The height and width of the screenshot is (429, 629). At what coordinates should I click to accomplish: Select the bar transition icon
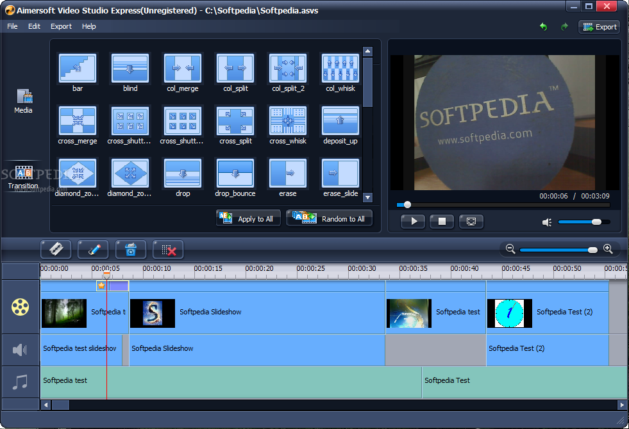tap(78, 68)
